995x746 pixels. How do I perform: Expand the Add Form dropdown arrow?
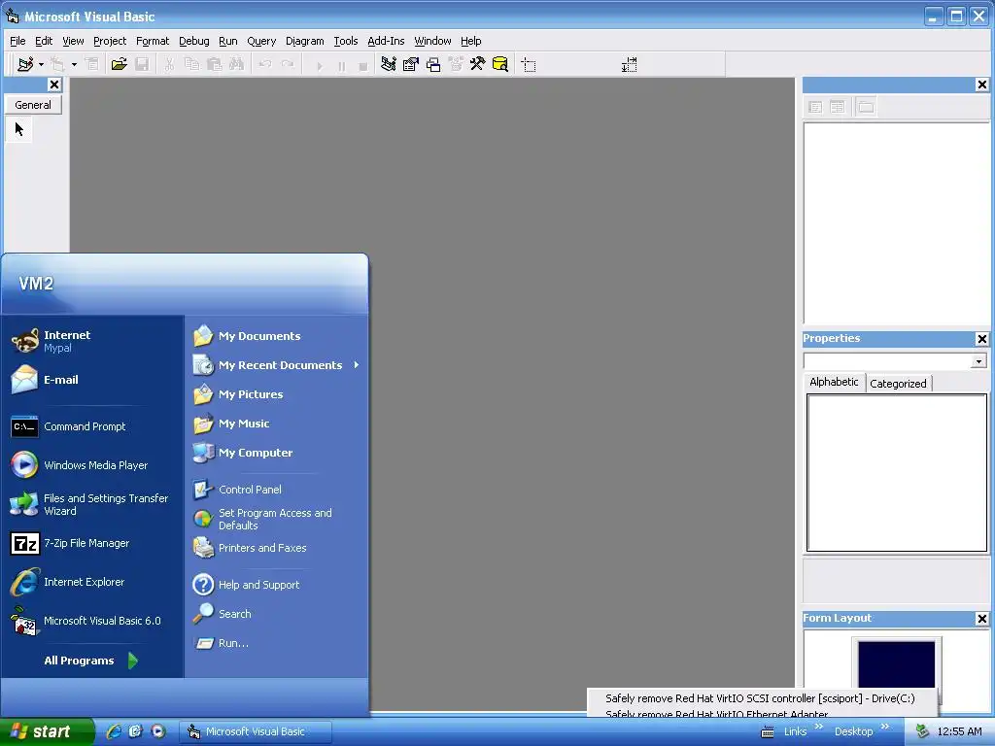(x=74, y=64)
